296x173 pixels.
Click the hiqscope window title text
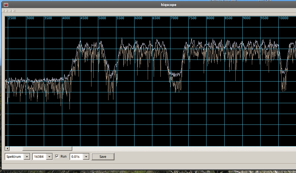point(169,5)
